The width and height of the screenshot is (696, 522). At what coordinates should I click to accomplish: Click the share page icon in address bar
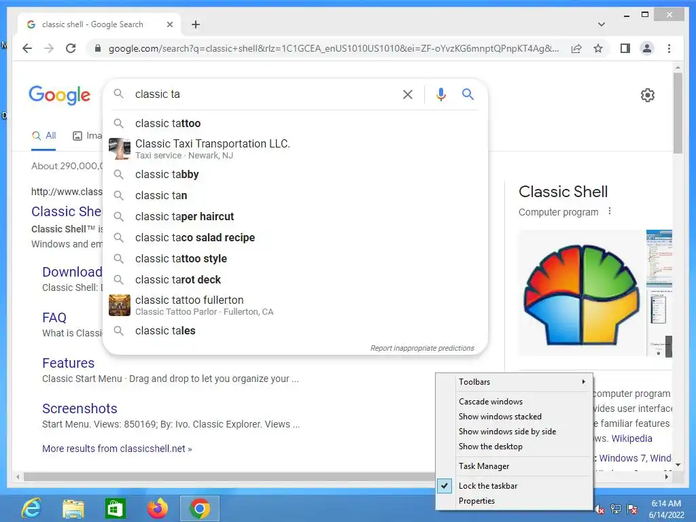[576, 48]
